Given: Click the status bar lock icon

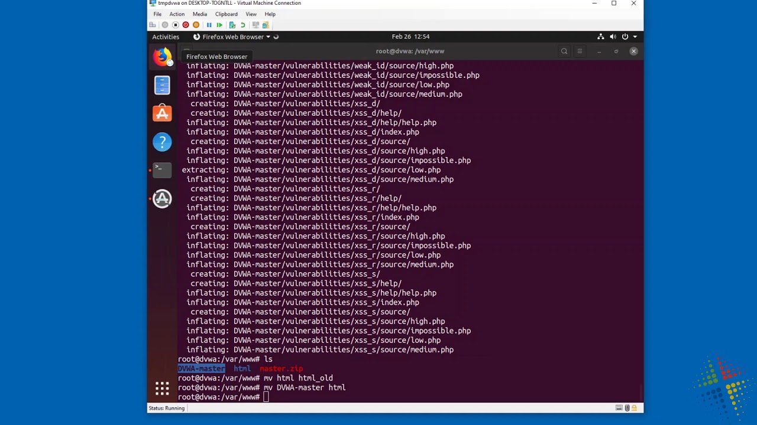Looking at the screenshot, I should (x=635, y=408).
